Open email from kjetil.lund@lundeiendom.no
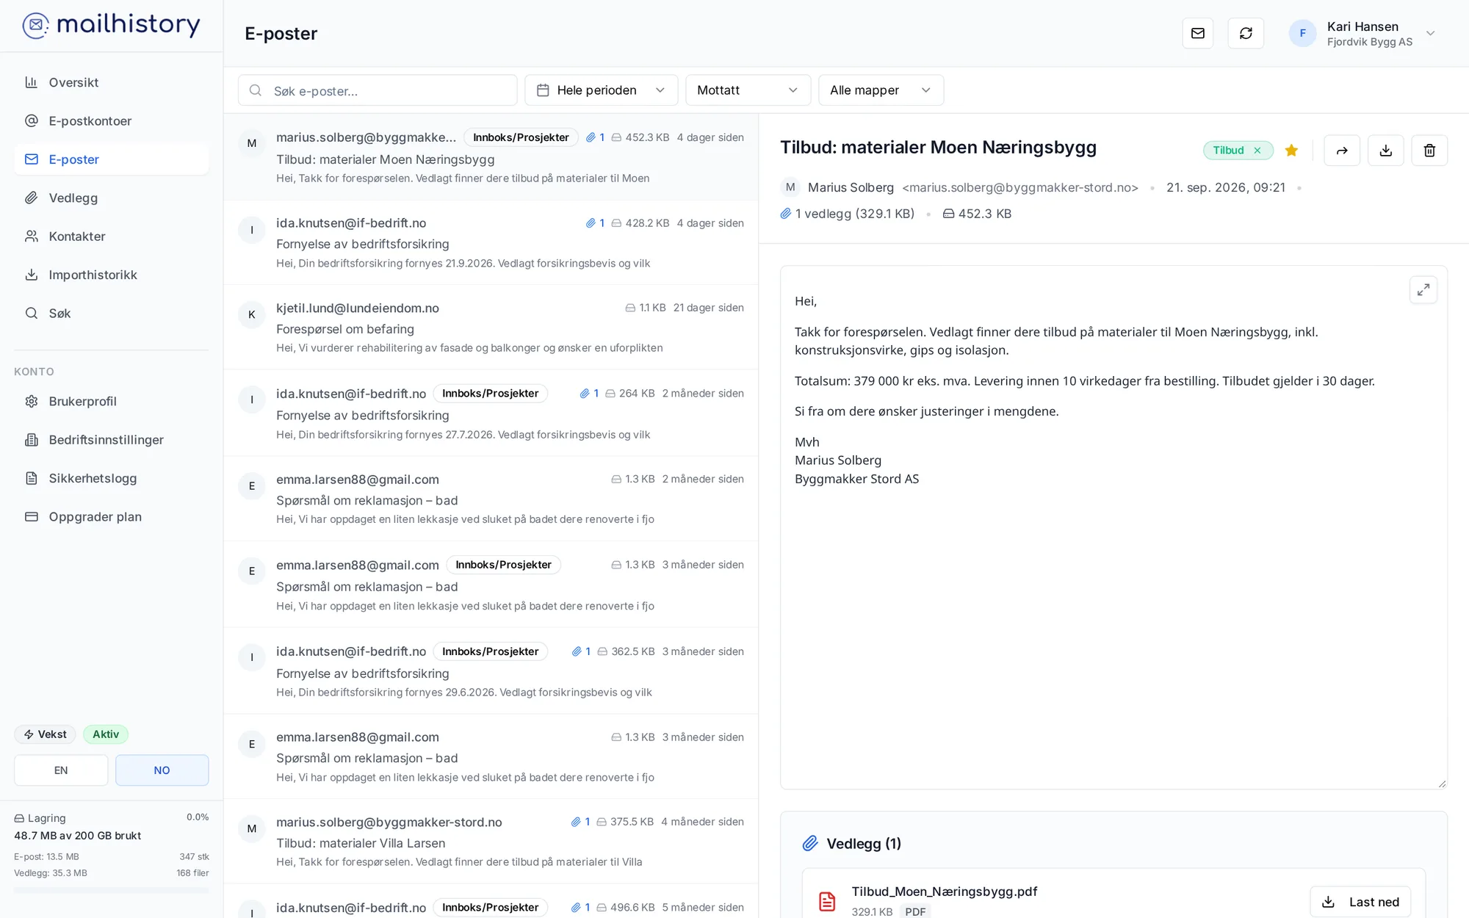The image size is (1469, 918). coord(491,328)
